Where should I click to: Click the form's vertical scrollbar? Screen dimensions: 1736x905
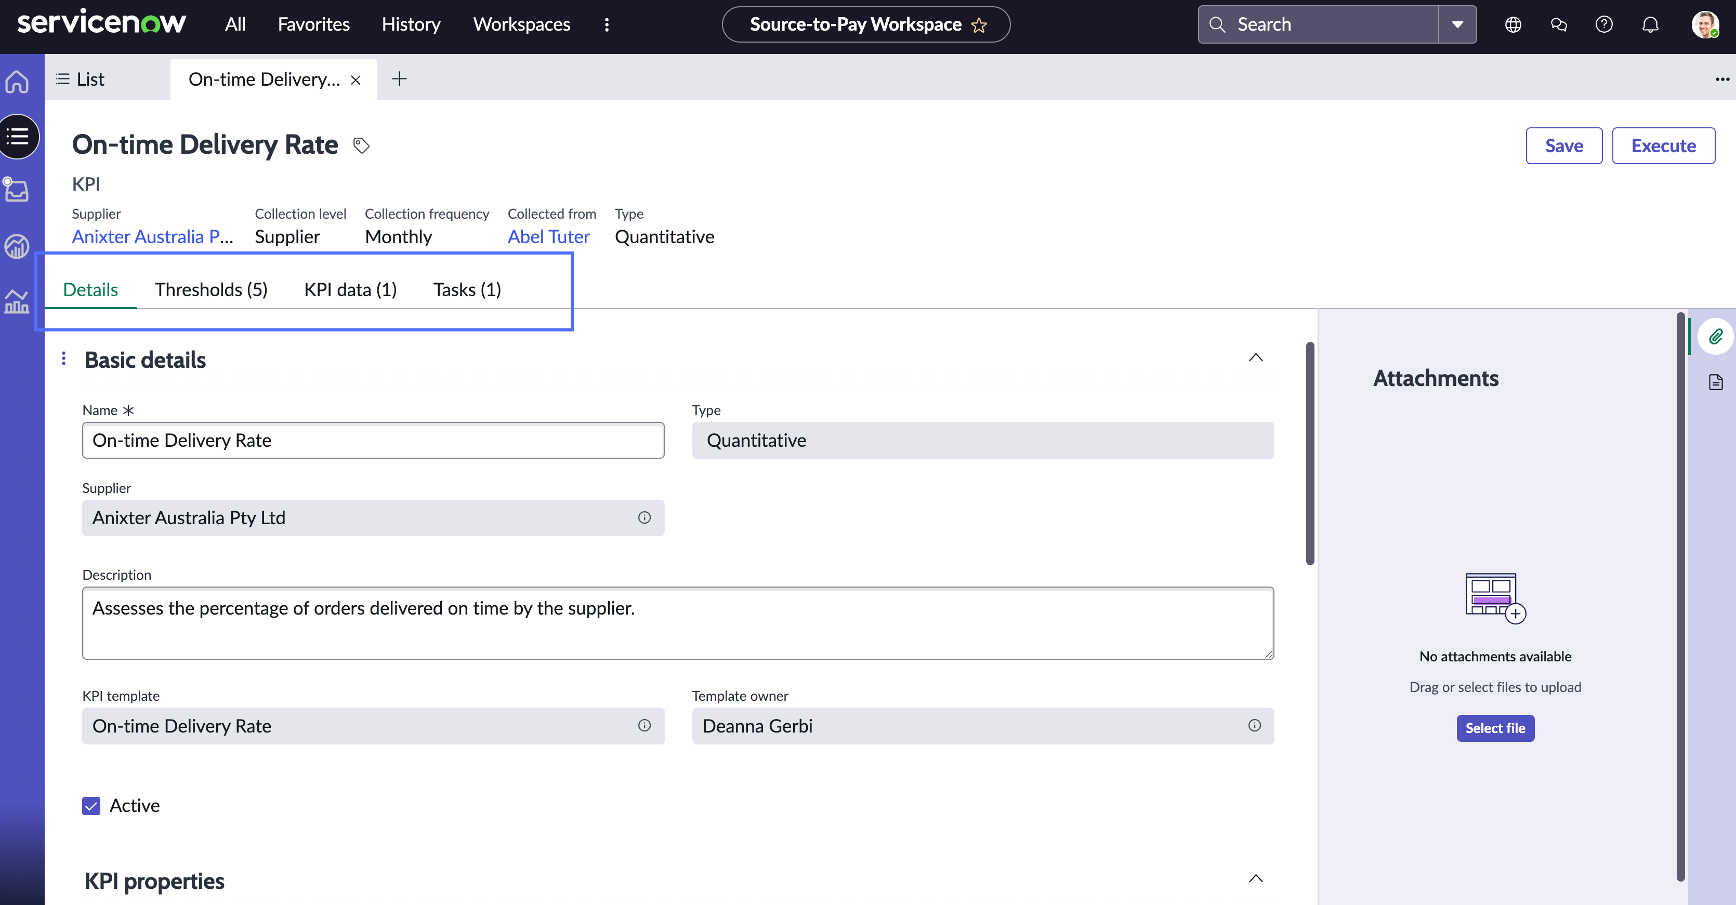point(1310,452)
